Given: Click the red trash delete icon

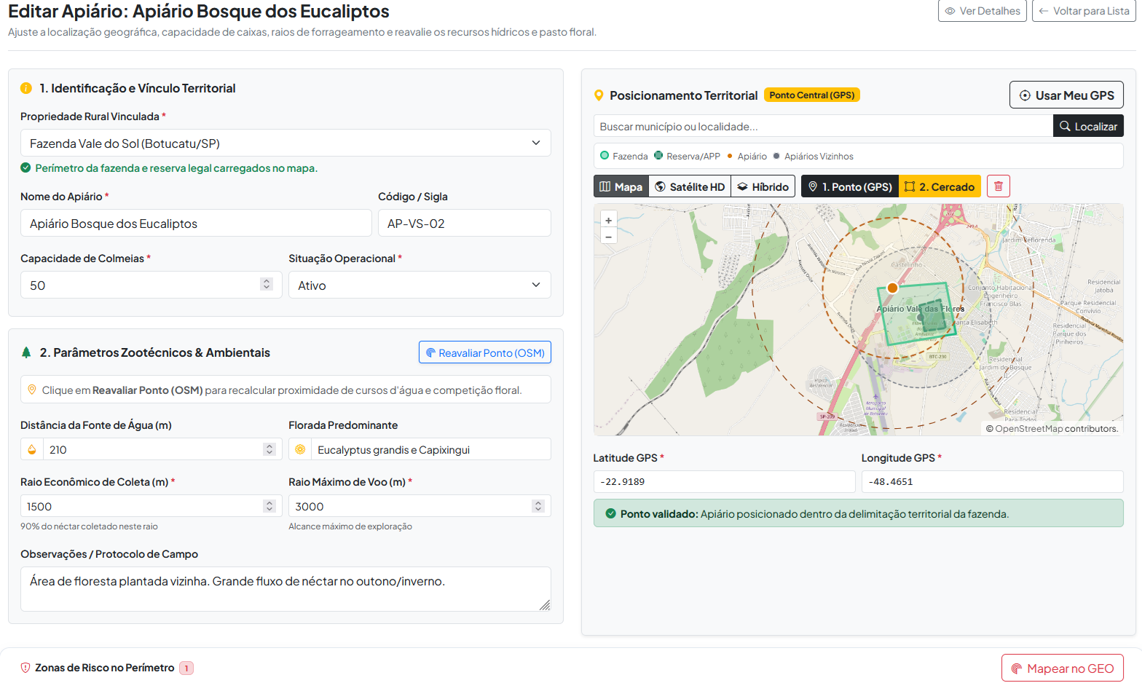Looking at the screenshot, I should (999, 186).
